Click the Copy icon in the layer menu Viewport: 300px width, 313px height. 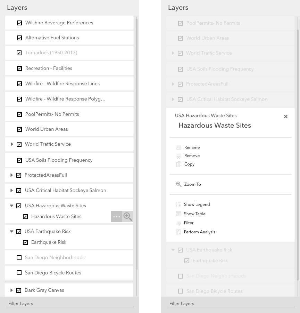(178, 164)
